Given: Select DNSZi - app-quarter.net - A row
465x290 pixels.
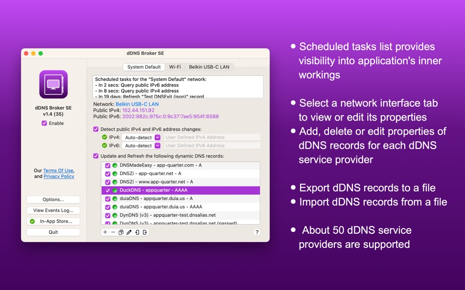Looking at the screenshot, I should (x=181, y=174).
